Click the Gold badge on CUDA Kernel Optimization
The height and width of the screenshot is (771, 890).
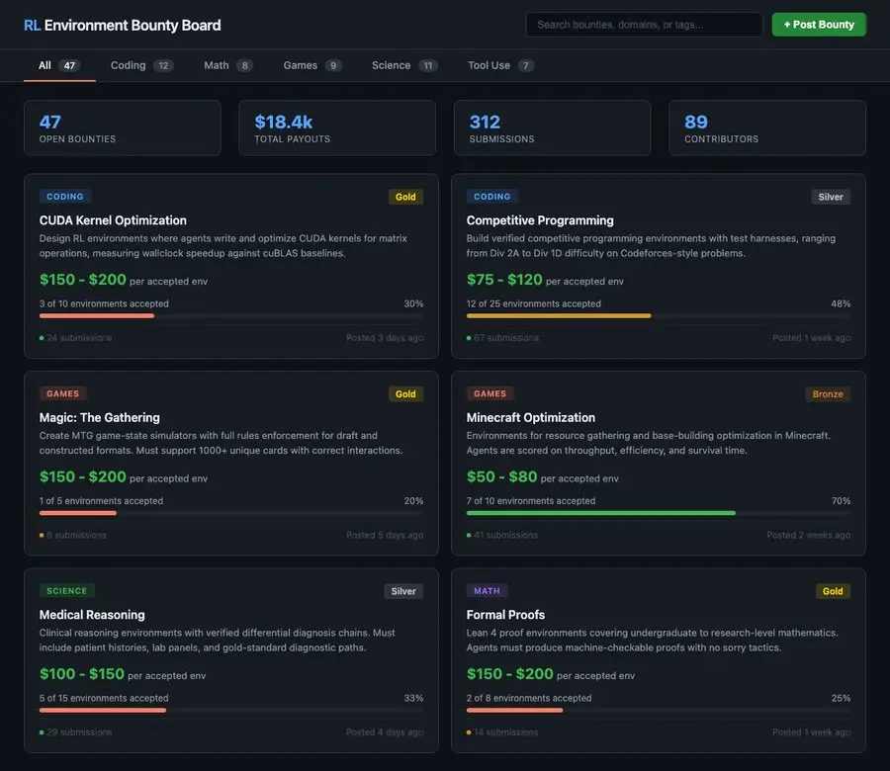(x=405, y=197)
